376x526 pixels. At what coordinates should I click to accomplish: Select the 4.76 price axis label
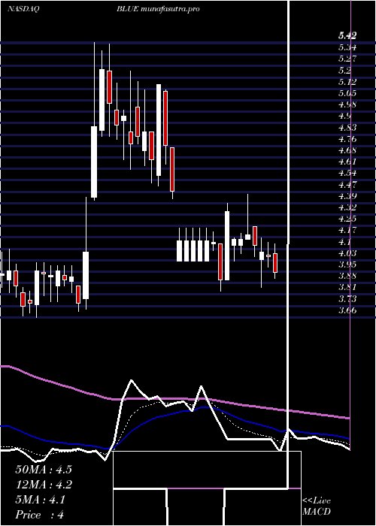[347, 138]
